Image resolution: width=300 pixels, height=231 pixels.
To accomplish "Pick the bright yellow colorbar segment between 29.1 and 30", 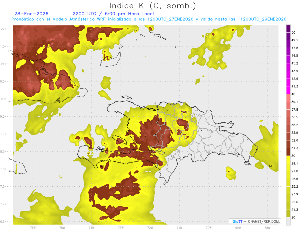I will click(x=288, y=159).
